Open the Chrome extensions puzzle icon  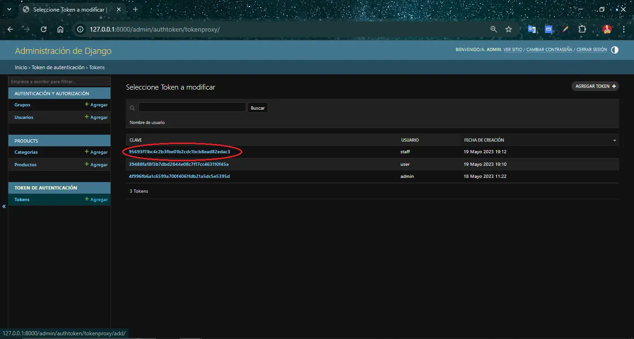pyautogui.click(x=582, y=29)
